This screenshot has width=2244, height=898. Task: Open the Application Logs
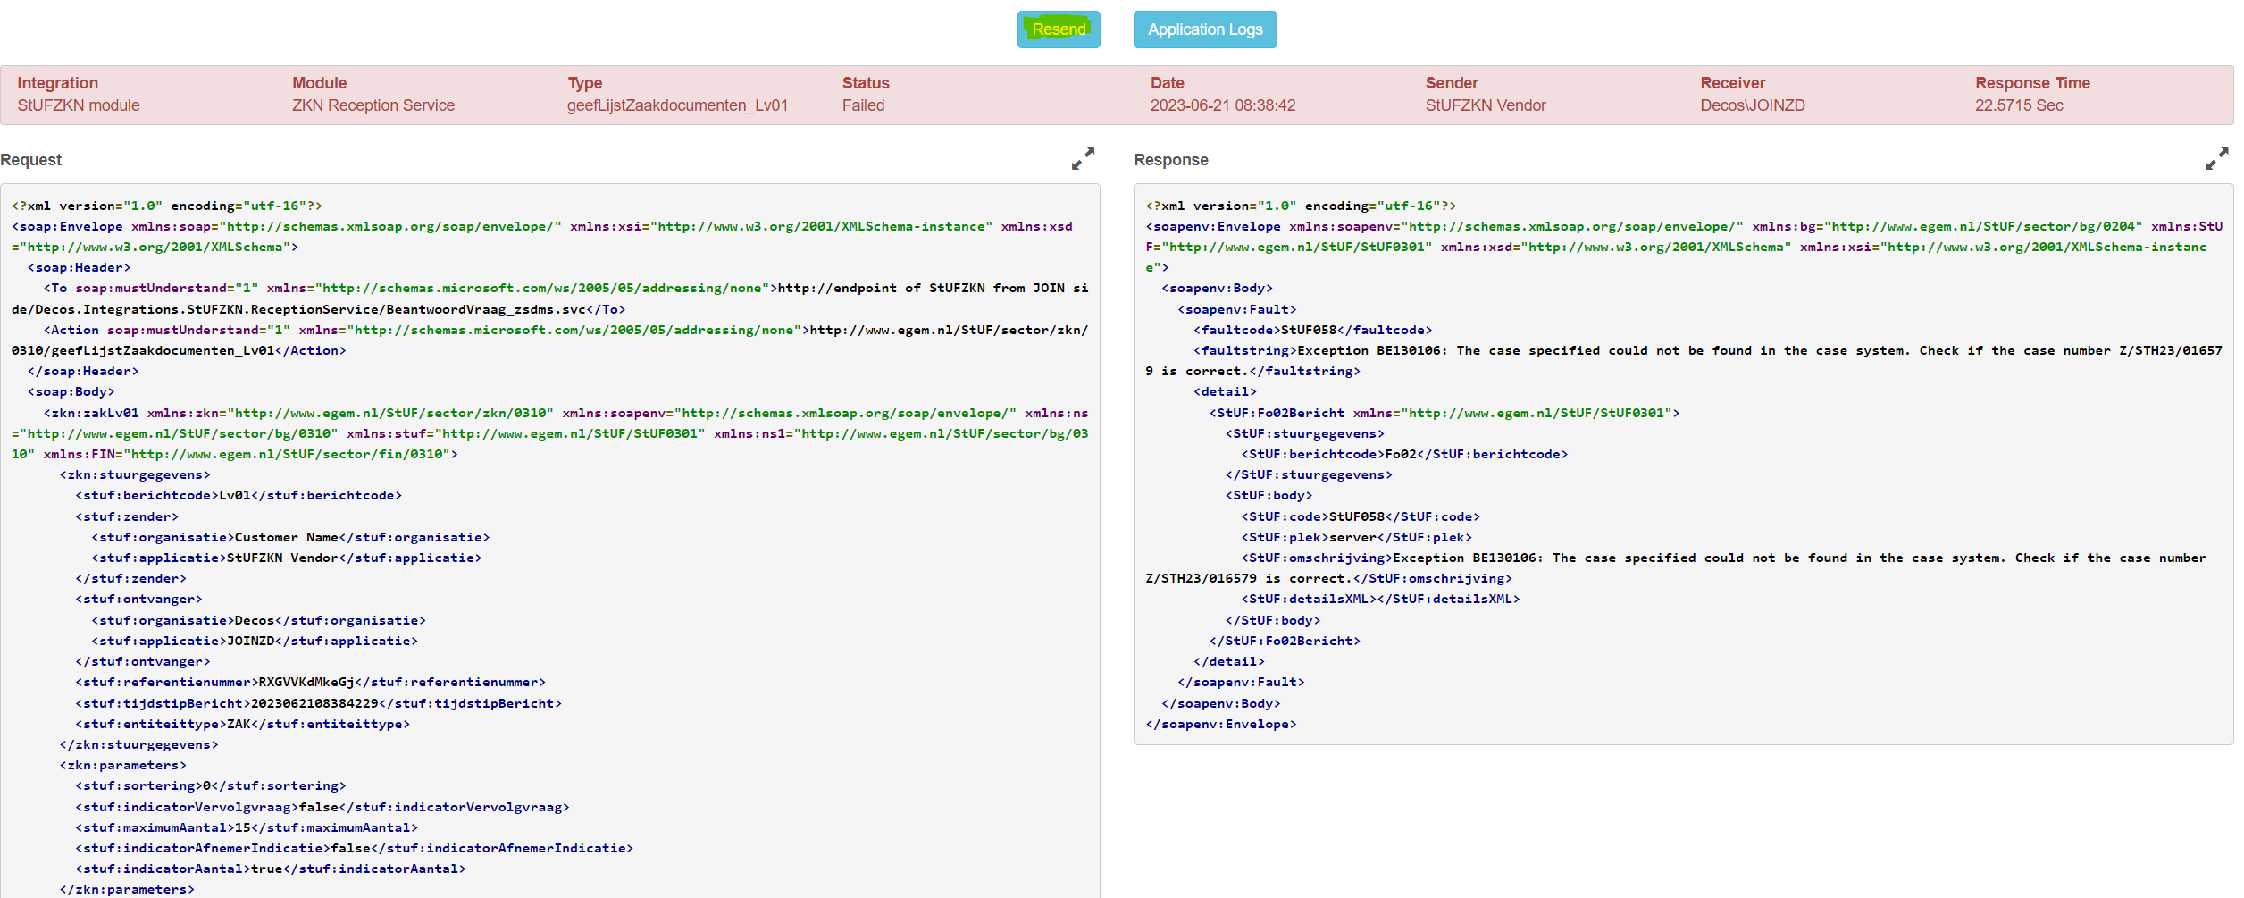pos(1204,29)
